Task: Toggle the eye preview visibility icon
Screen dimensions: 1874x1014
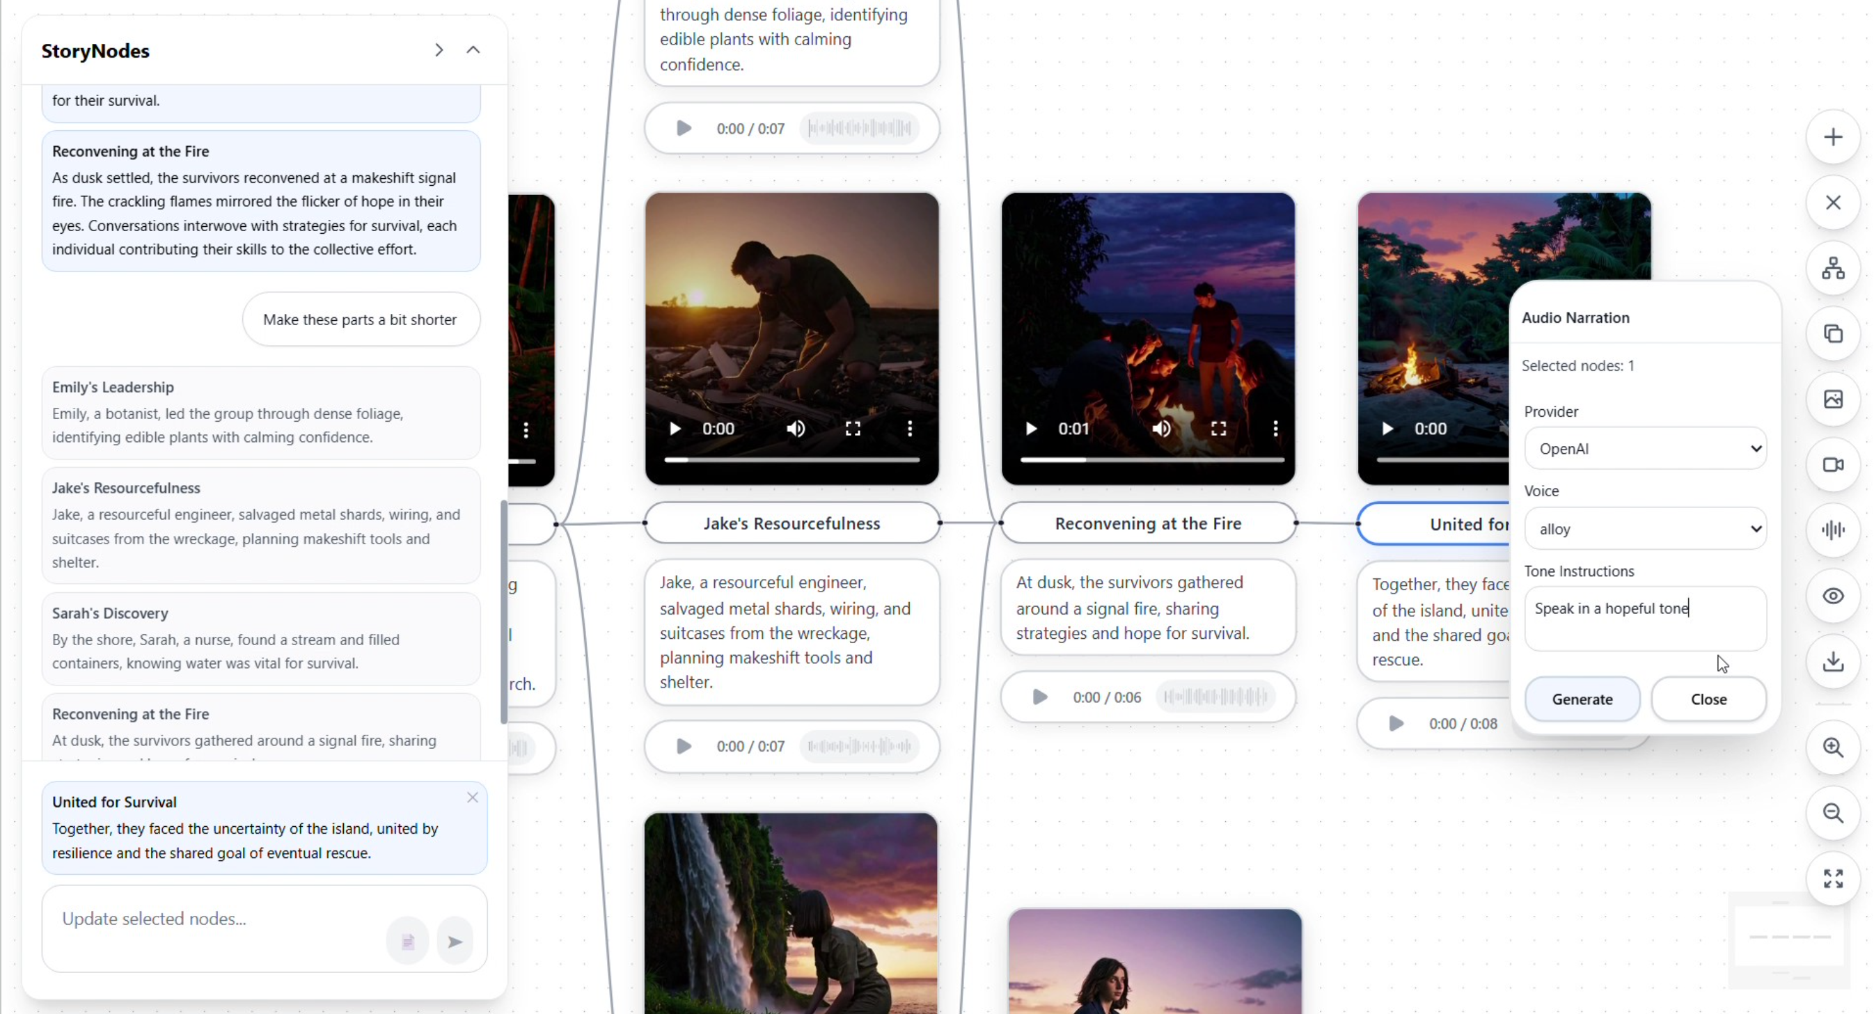Action: coord(1832,596)
